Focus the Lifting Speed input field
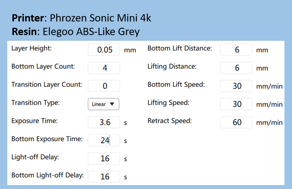Viewport: 292px width, 189px height. point(236,104)
